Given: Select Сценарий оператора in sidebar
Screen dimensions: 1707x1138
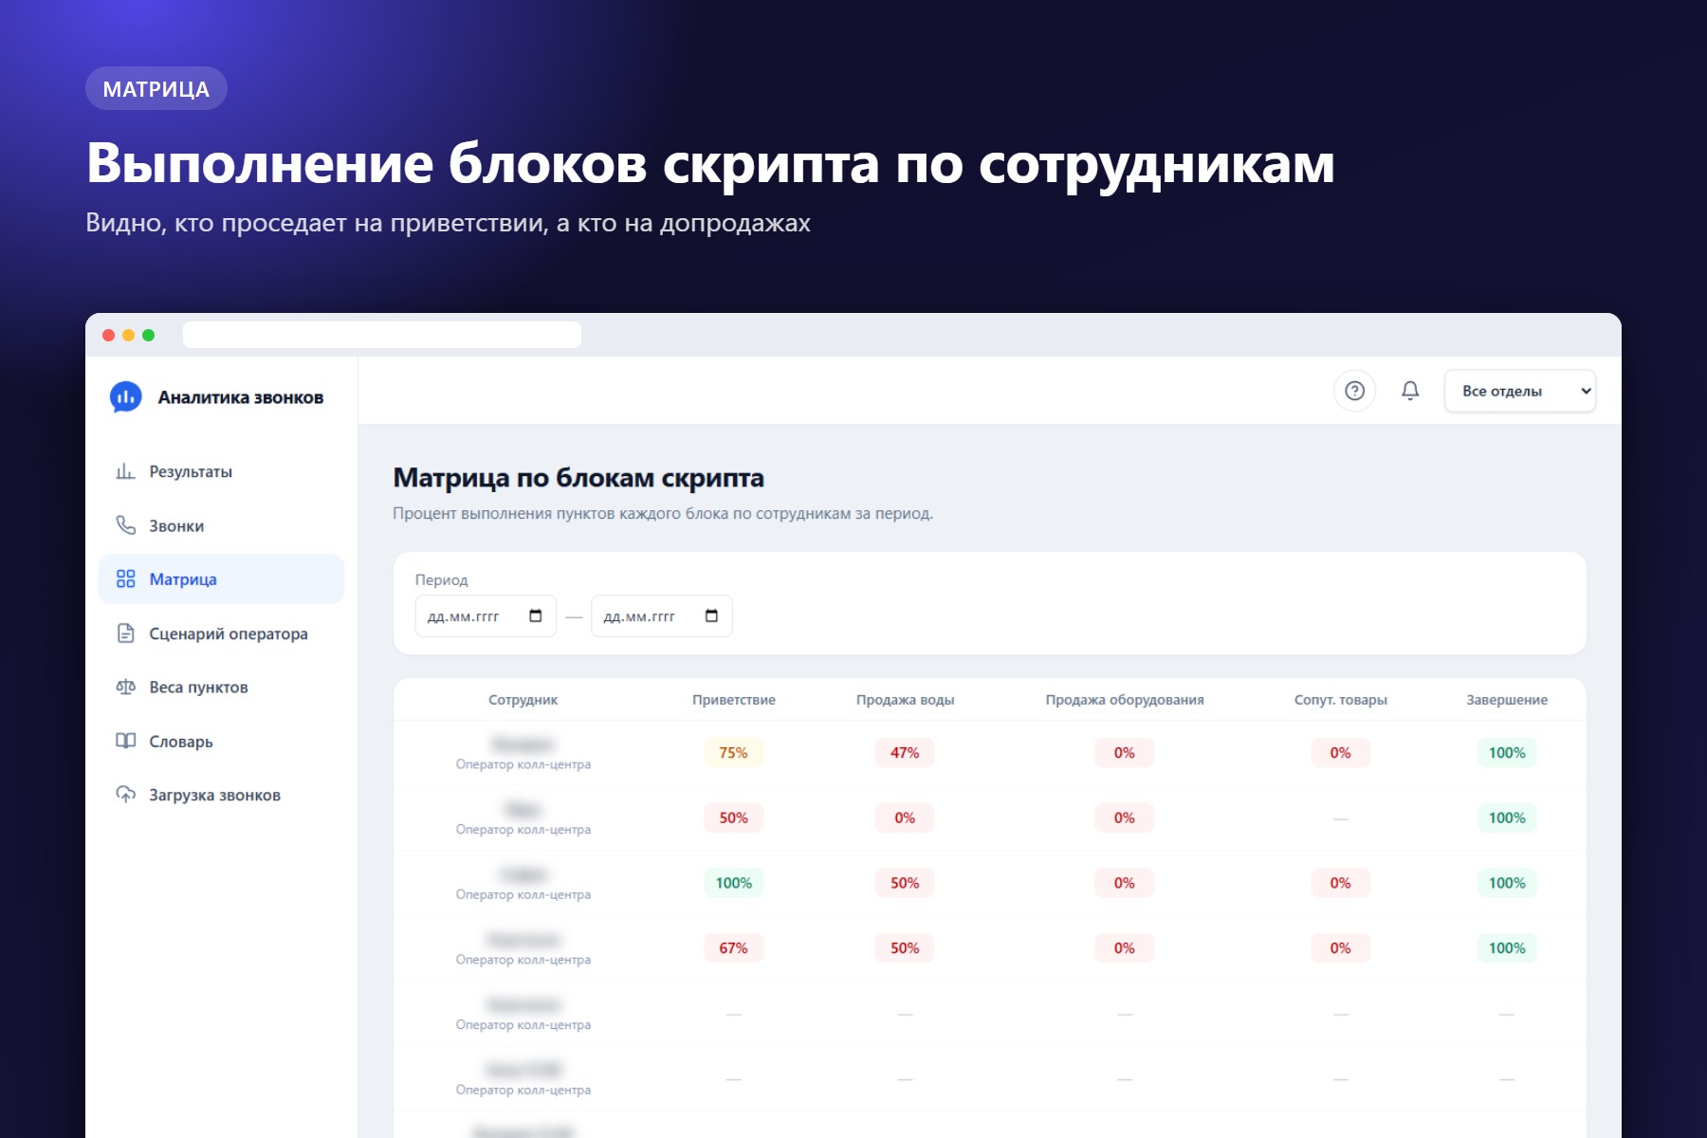Looking at the screenshot, I should [221, 633].
